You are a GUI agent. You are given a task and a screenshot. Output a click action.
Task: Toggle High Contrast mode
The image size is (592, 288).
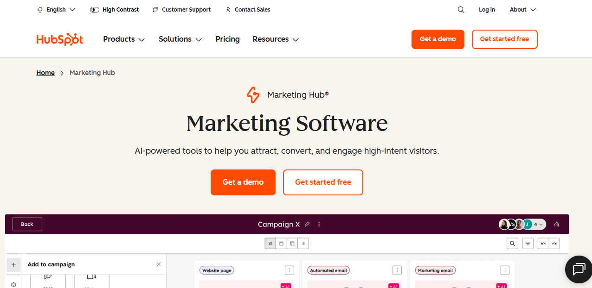(x=114, y=9)
